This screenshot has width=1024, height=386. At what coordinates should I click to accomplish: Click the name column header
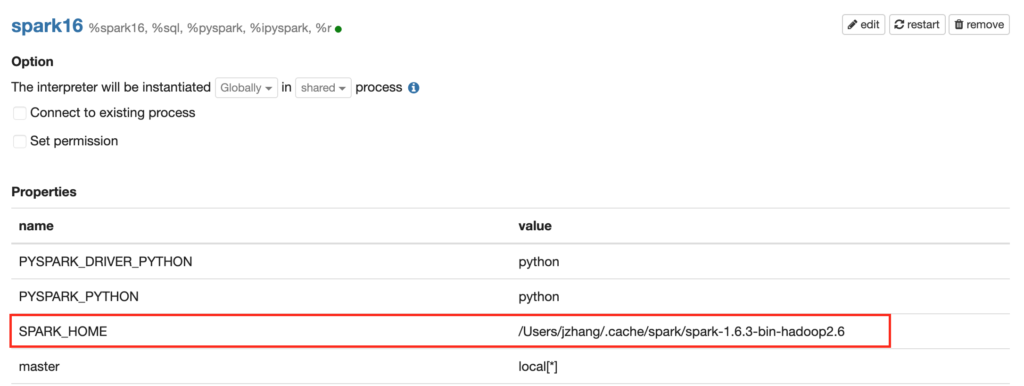coord(36,226)
